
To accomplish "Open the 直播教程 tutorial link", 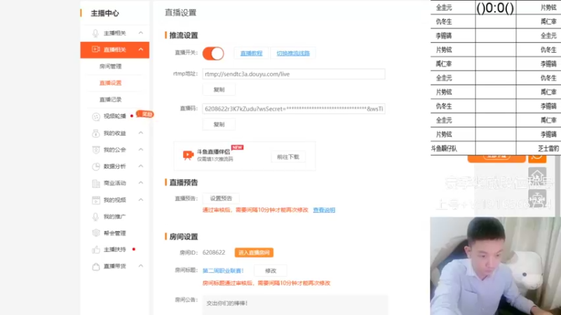I will point(251,53).
